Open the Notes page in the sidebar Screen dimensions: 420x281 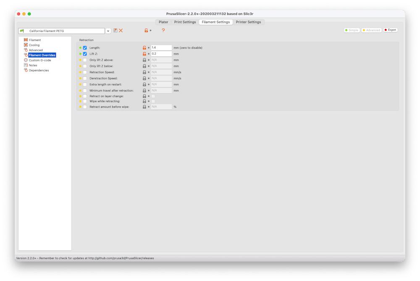click(x=33, y=66)
